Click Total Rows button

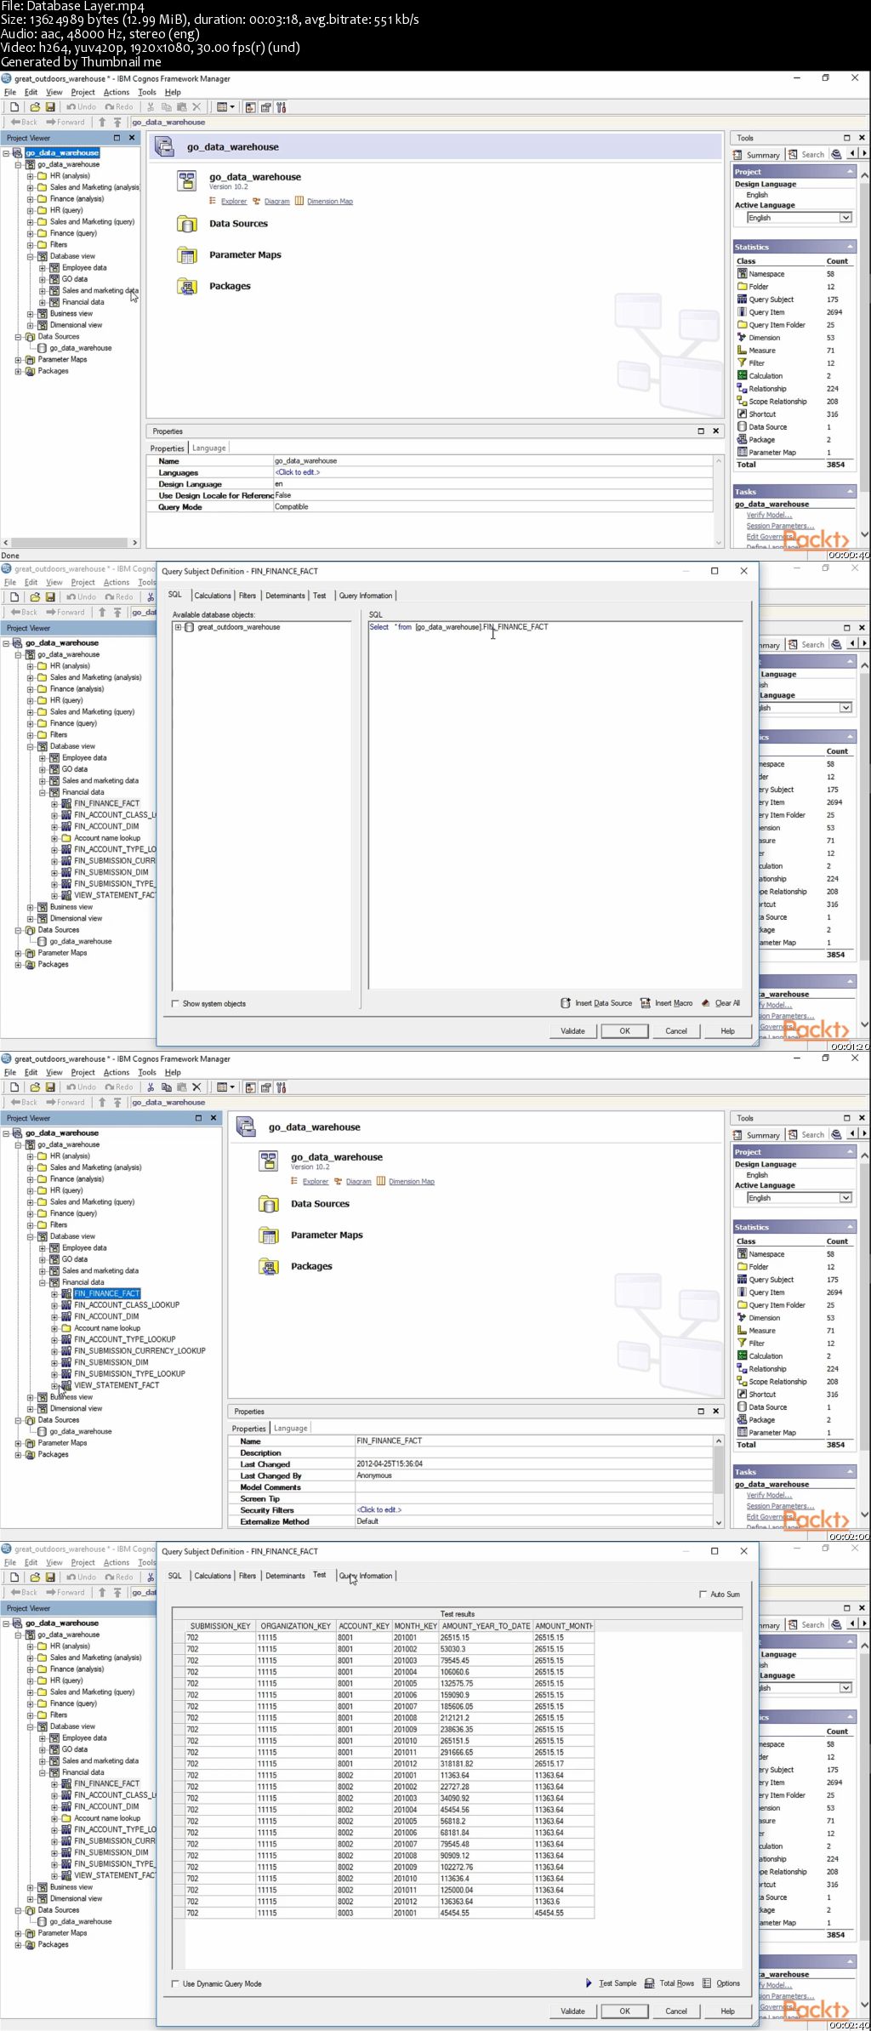tap(669, 1983)
